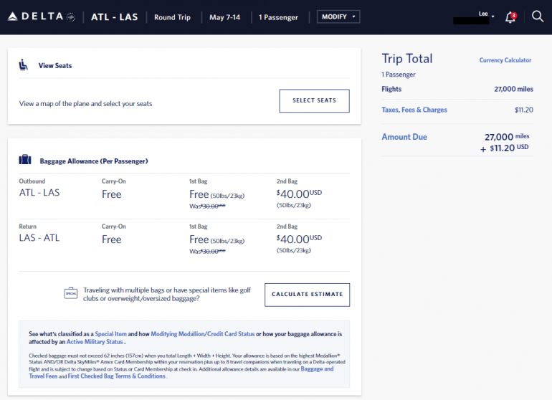Screen dimensions: 552x400
Task: Open the Lee account dropdown
Action: click(x=487, y=15)
